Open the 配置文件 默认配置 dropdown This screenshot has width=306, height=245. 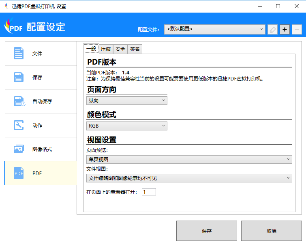point(215,29)
